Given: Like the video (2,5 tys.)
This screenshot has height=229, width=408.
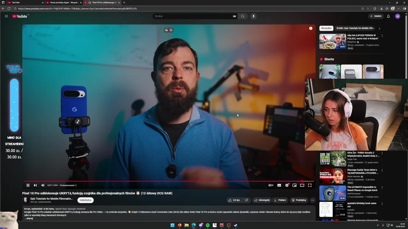Looking at the screenshot, I should (234, 200).
